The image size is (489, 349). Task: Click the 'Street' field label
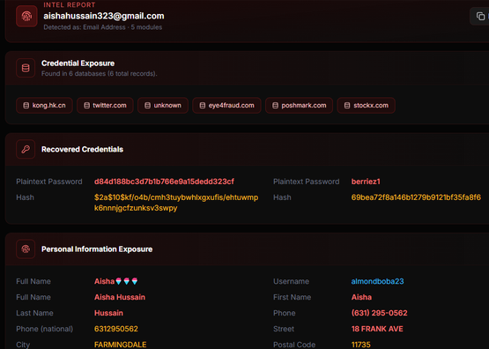coord(284,329)
